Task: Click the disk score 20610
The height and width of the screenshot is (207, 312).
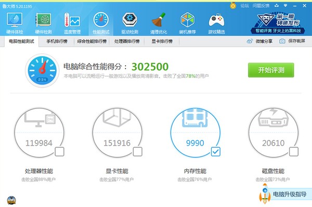Action: click(x=273, y=143)
